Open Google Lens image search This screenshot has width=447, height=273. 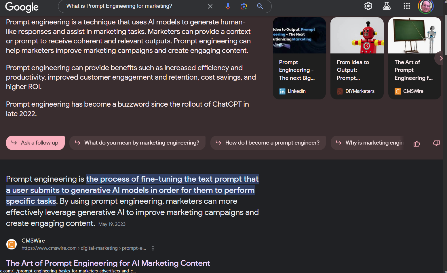(x=244, y=6)
